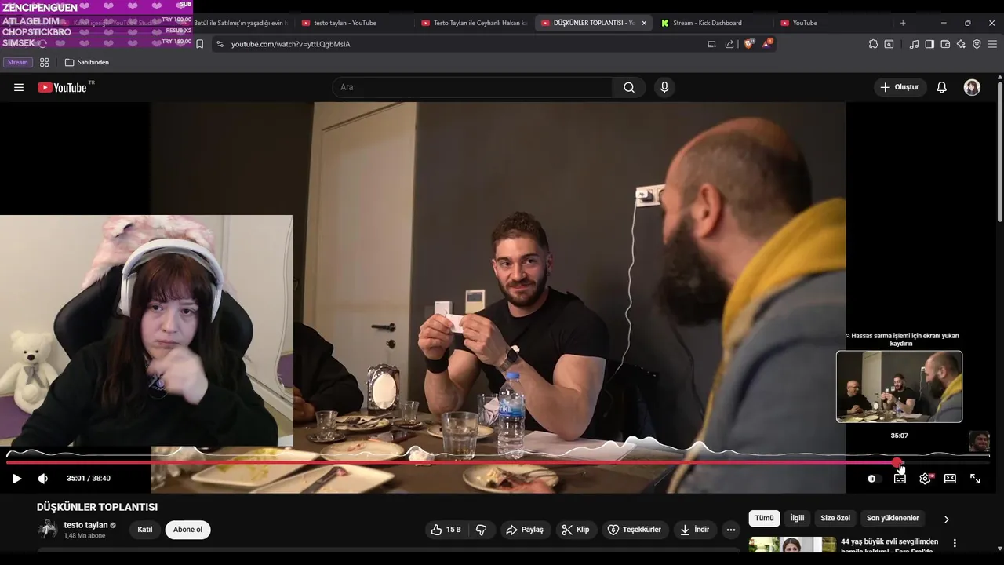
Task: Mute the video volume speaker
Action: pos(43,478)
